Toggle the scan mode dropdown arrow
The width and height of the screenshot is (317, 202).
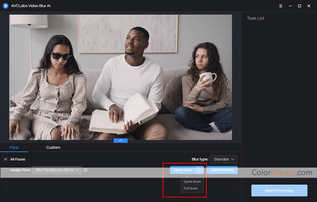coord(200,170)
